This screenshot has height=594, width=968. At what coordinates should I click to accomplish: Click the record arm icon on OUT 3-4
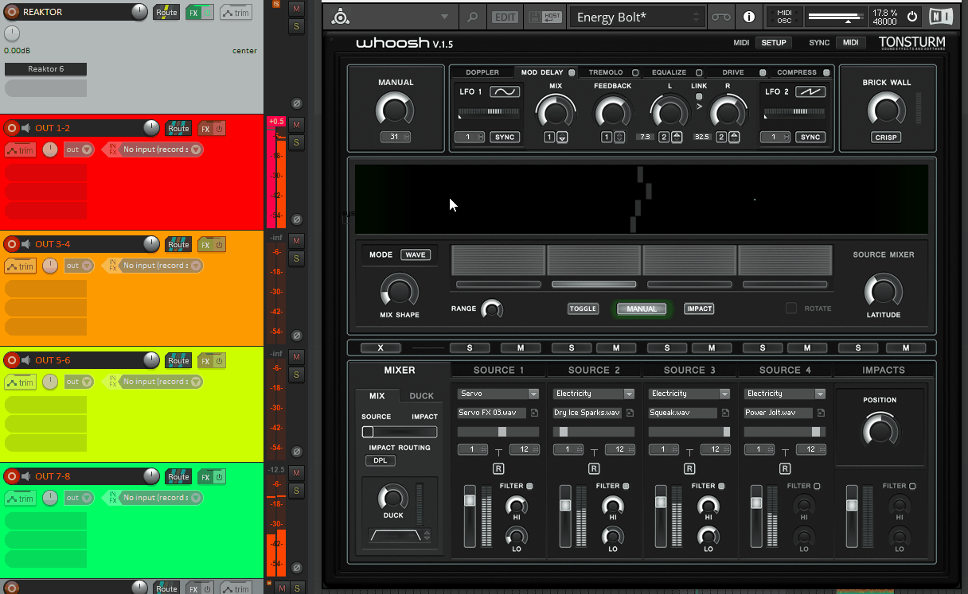click(x=12, y=244)
